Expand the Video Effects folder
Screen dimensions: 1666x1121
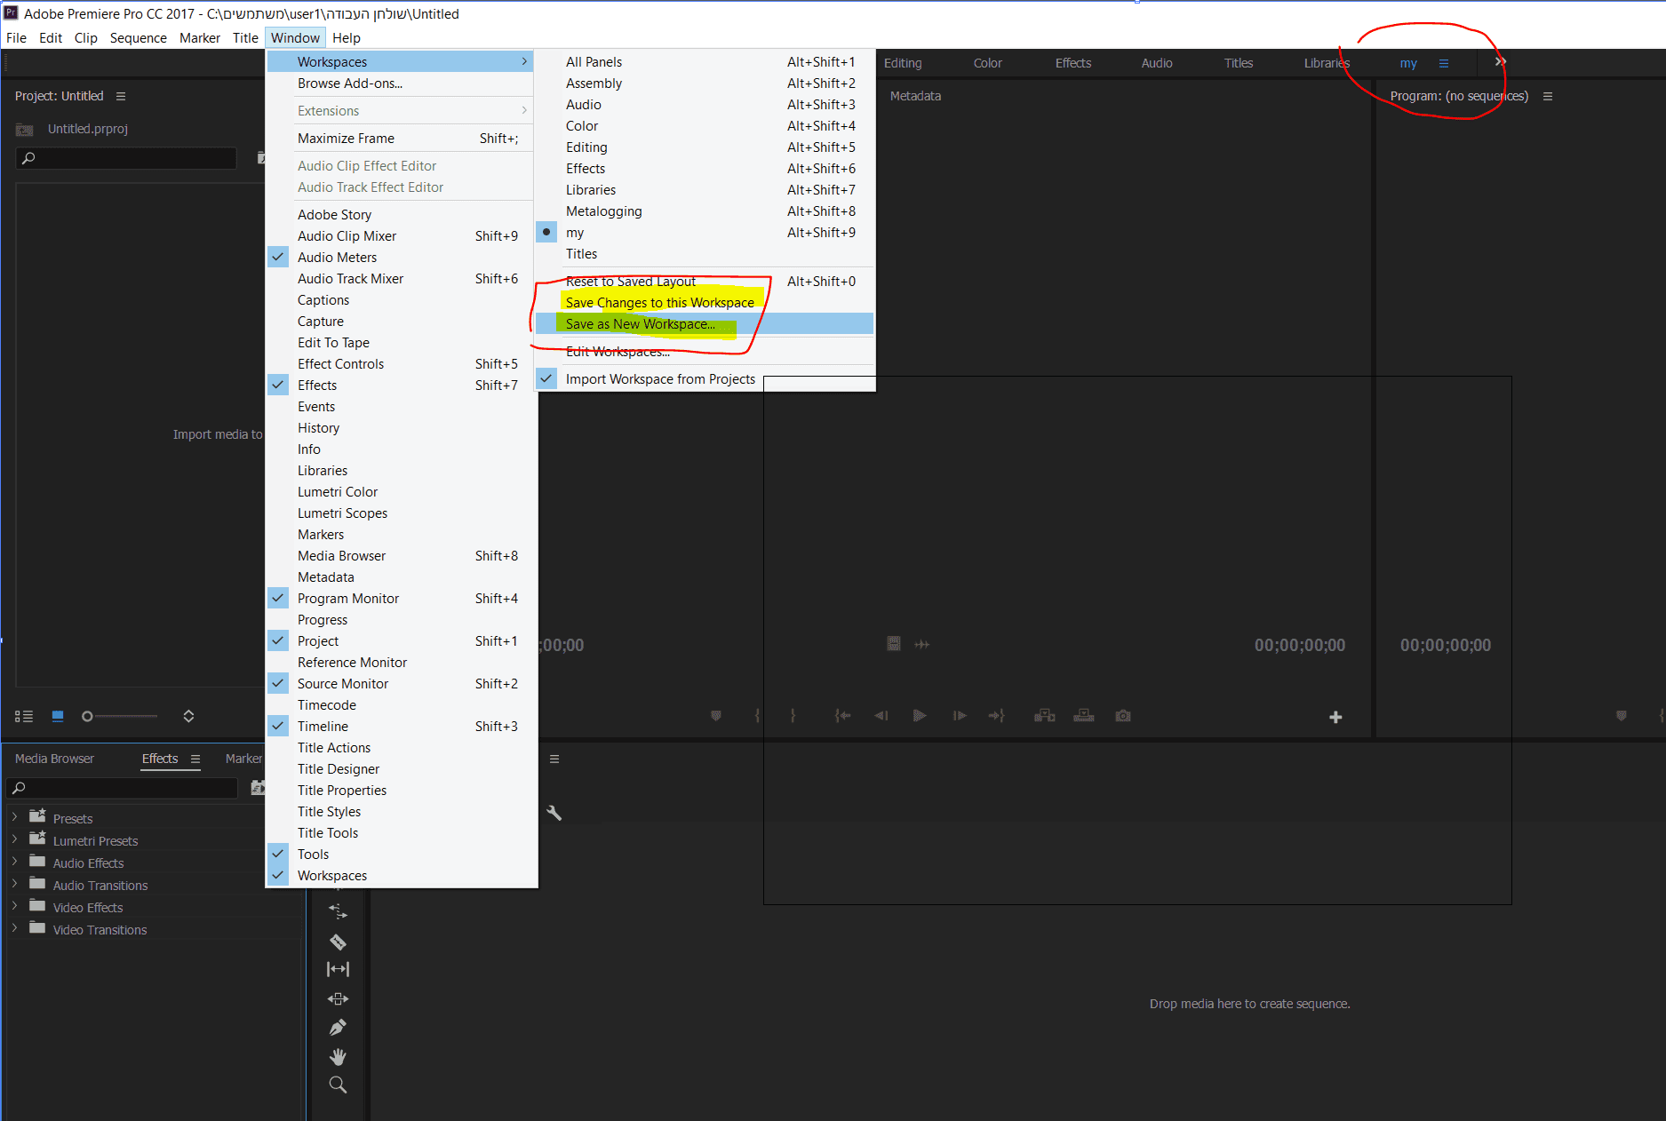tap(14, 906)
